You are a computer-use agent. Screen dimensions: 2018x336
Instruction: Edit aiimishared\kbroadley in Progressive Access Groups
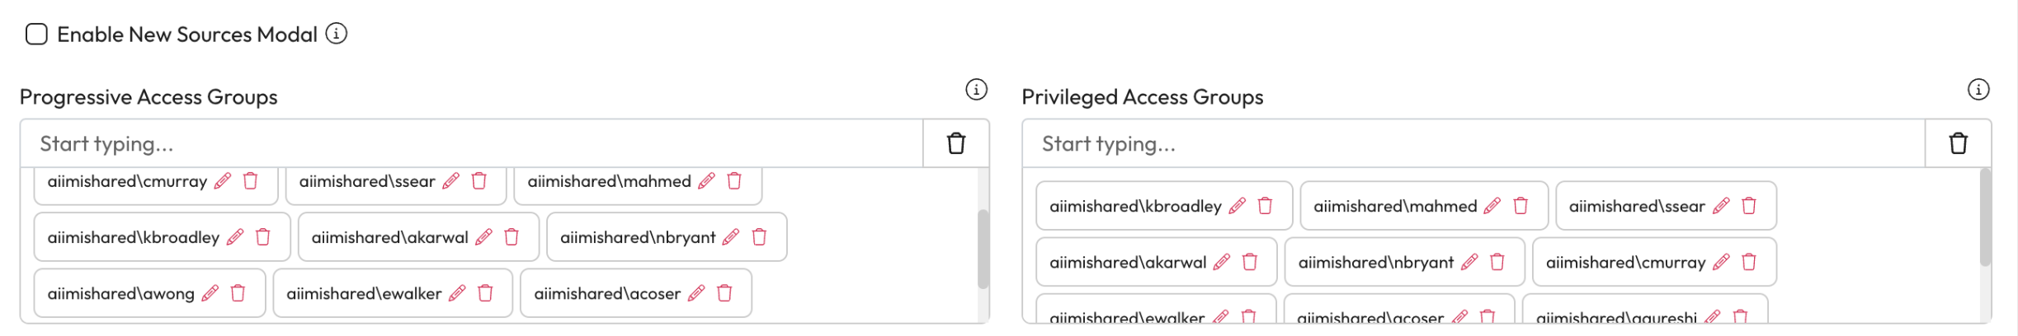click(x=235, y=237)
